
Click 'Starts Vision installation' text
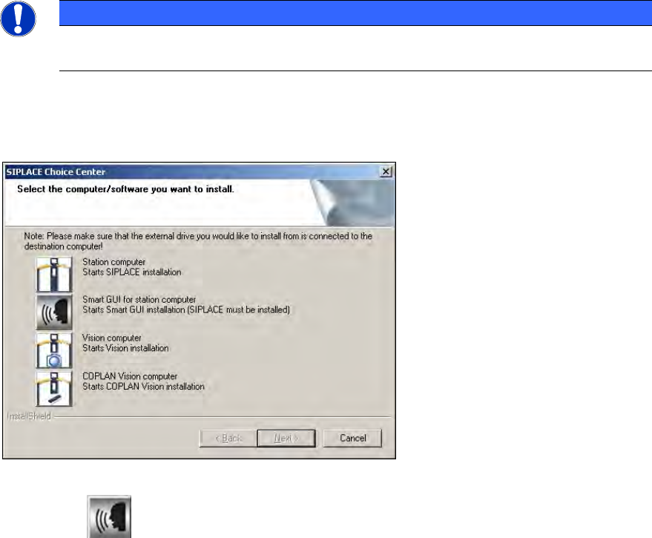click(x=125, y=348)
